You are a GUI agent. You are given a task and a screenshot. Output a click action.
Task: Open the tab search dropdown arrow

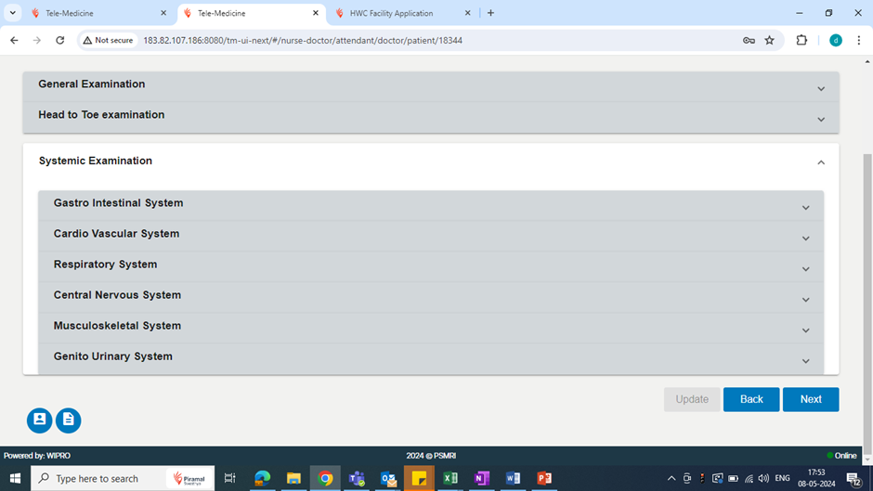[x=12, y=13]
